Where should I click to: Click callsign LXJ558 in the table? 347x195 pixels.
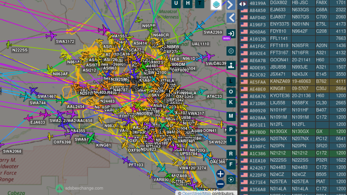pos(278,103)
